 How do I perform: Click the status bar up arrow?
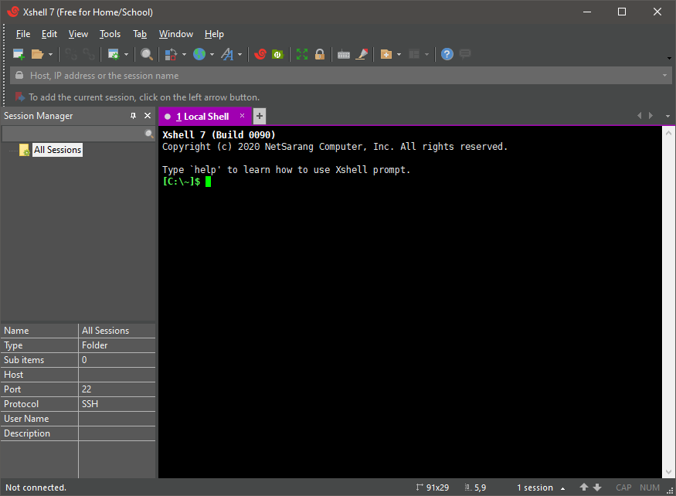tap(584, 488)
